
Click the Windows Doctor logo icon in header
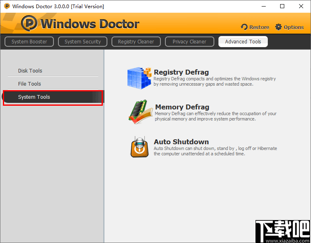pyautogui.click(x=29, y=24)
